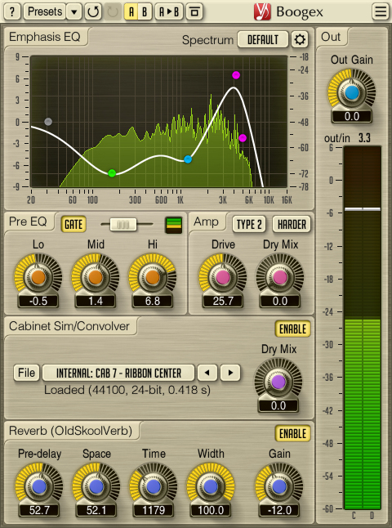Viewport: 392px width, 528px height.
Task: Click the gate level indicator icon
Action: pyautogui.click(x=174, y=225)
